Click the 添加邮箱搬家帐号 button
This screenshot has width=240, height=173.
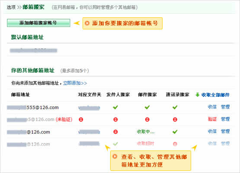click(38, 23)
